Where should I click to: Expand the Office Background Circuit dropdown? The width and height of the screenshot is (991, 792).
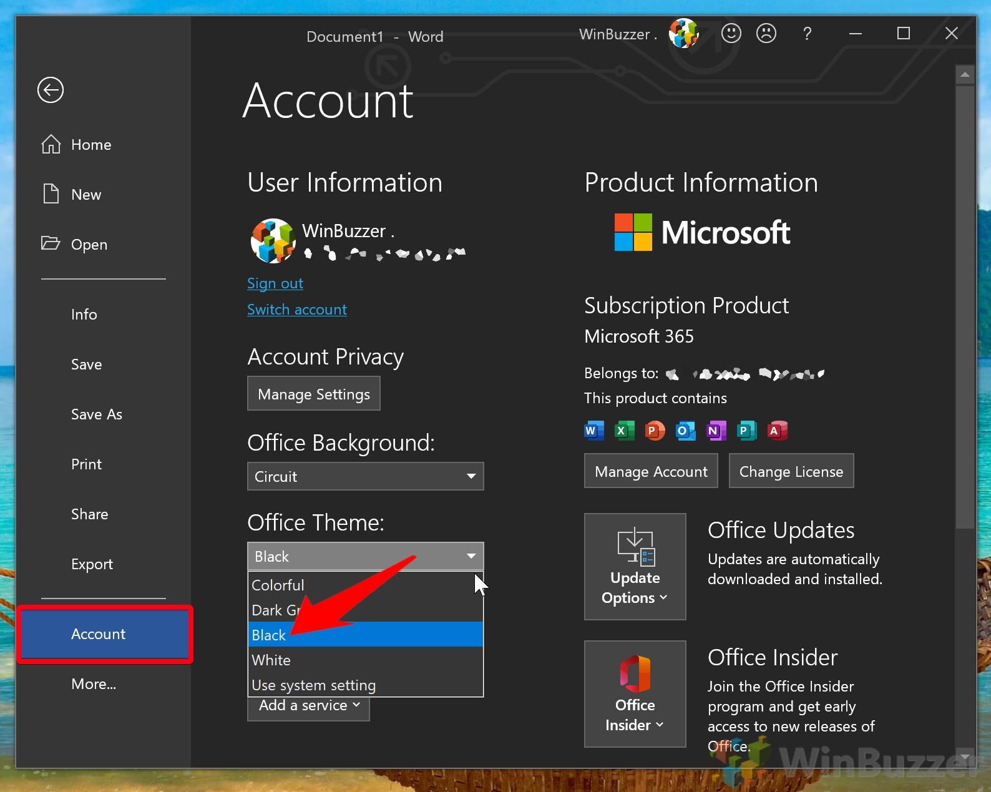[x=366, y=476]
